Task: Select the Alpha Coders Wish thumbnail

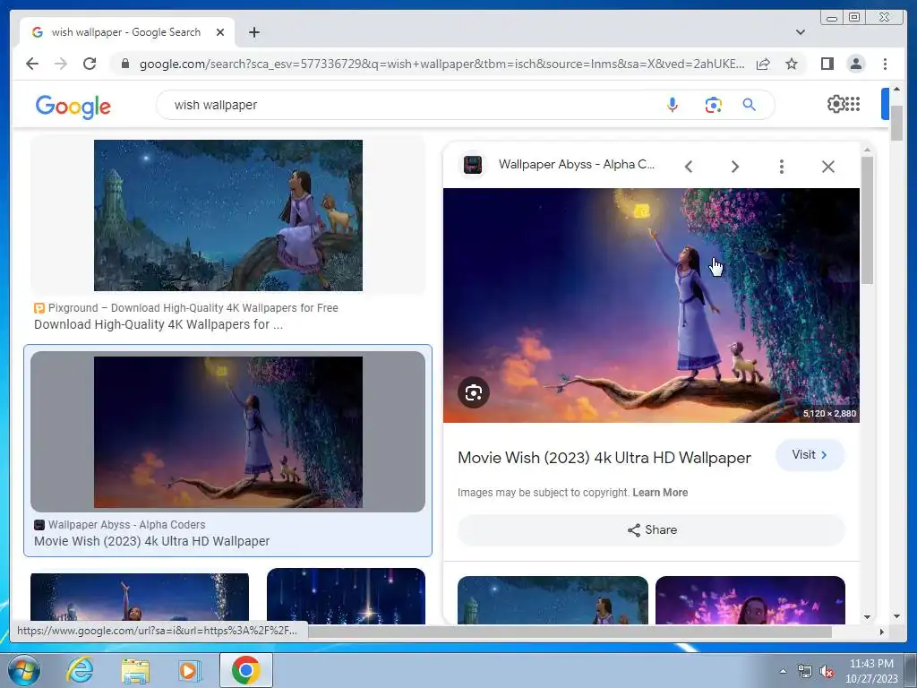Action: 228,433
